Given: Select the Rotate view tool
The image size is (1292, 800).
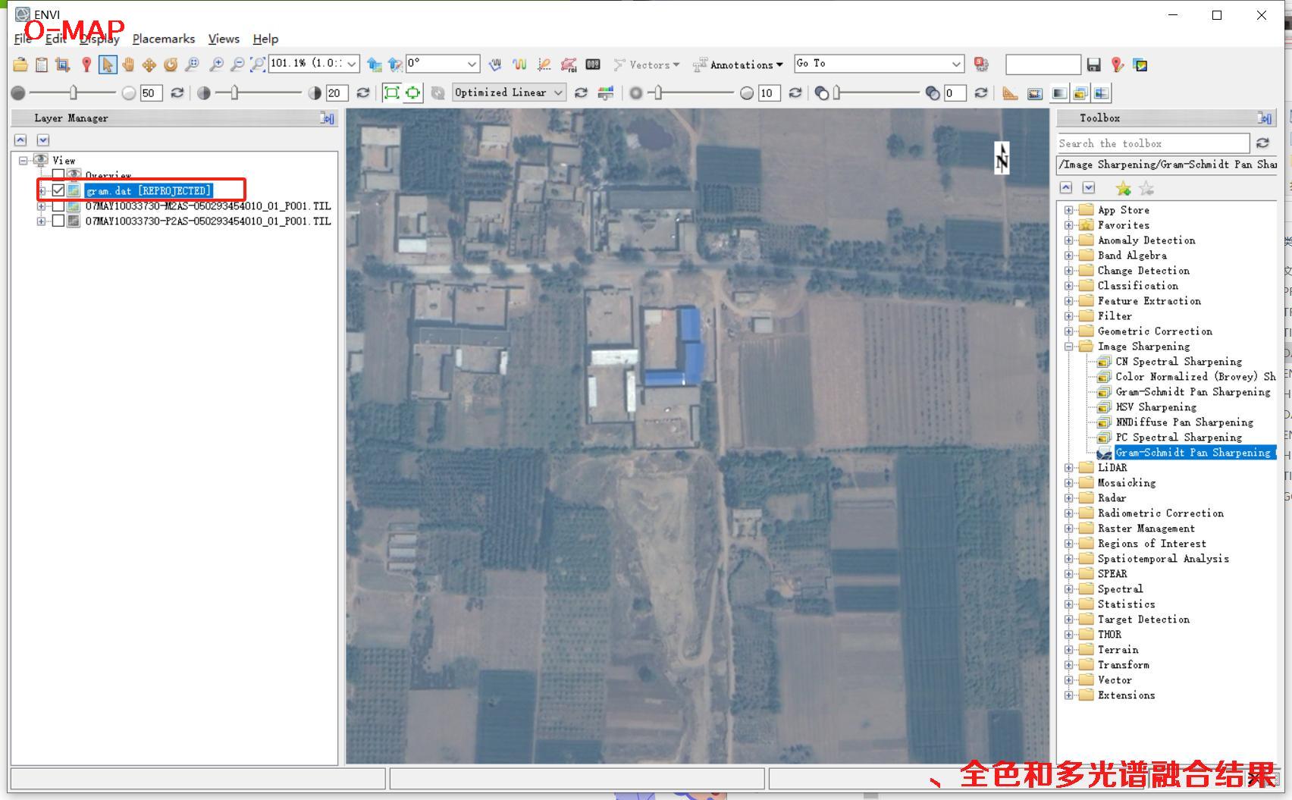Looking at the screenshot, I should coord(171,64).
